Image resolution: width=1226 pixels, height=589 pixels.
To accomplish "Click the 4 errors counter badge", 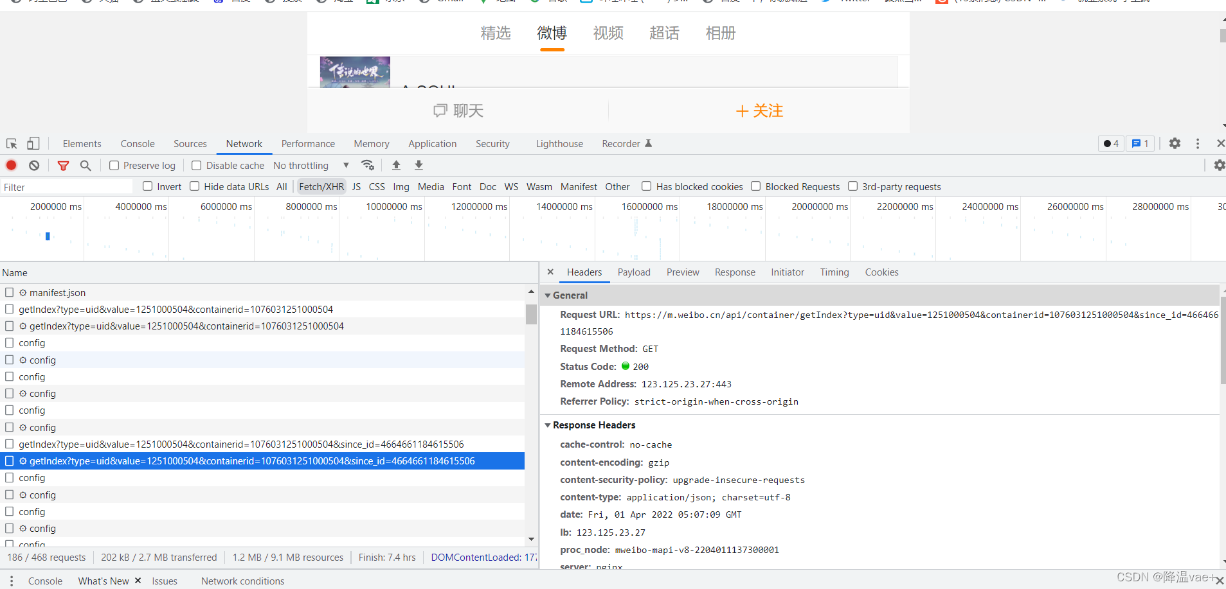I will pos(1111,144).
